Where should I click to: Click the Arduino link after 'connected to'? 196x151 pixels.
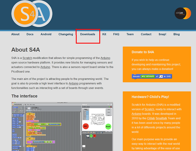pos(45,67)
